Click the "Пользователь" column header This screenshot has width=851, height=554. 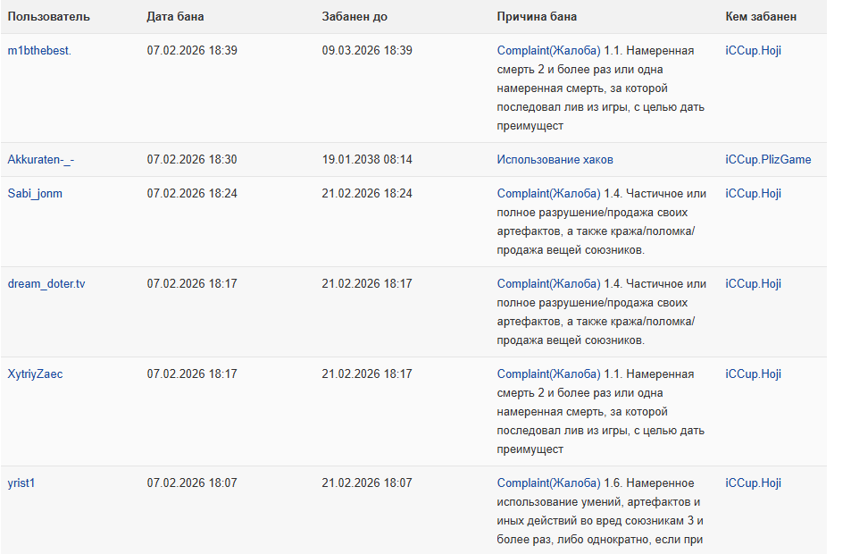click(49, 17)
